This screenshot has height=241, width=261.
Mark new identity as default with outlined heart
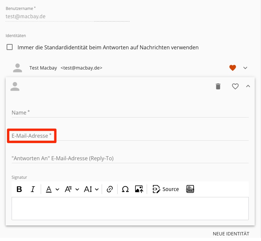click(x=235, y=87)
